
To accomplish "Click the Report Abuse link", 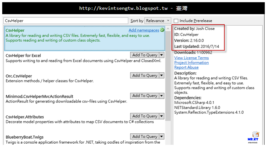I will [186, 68].
